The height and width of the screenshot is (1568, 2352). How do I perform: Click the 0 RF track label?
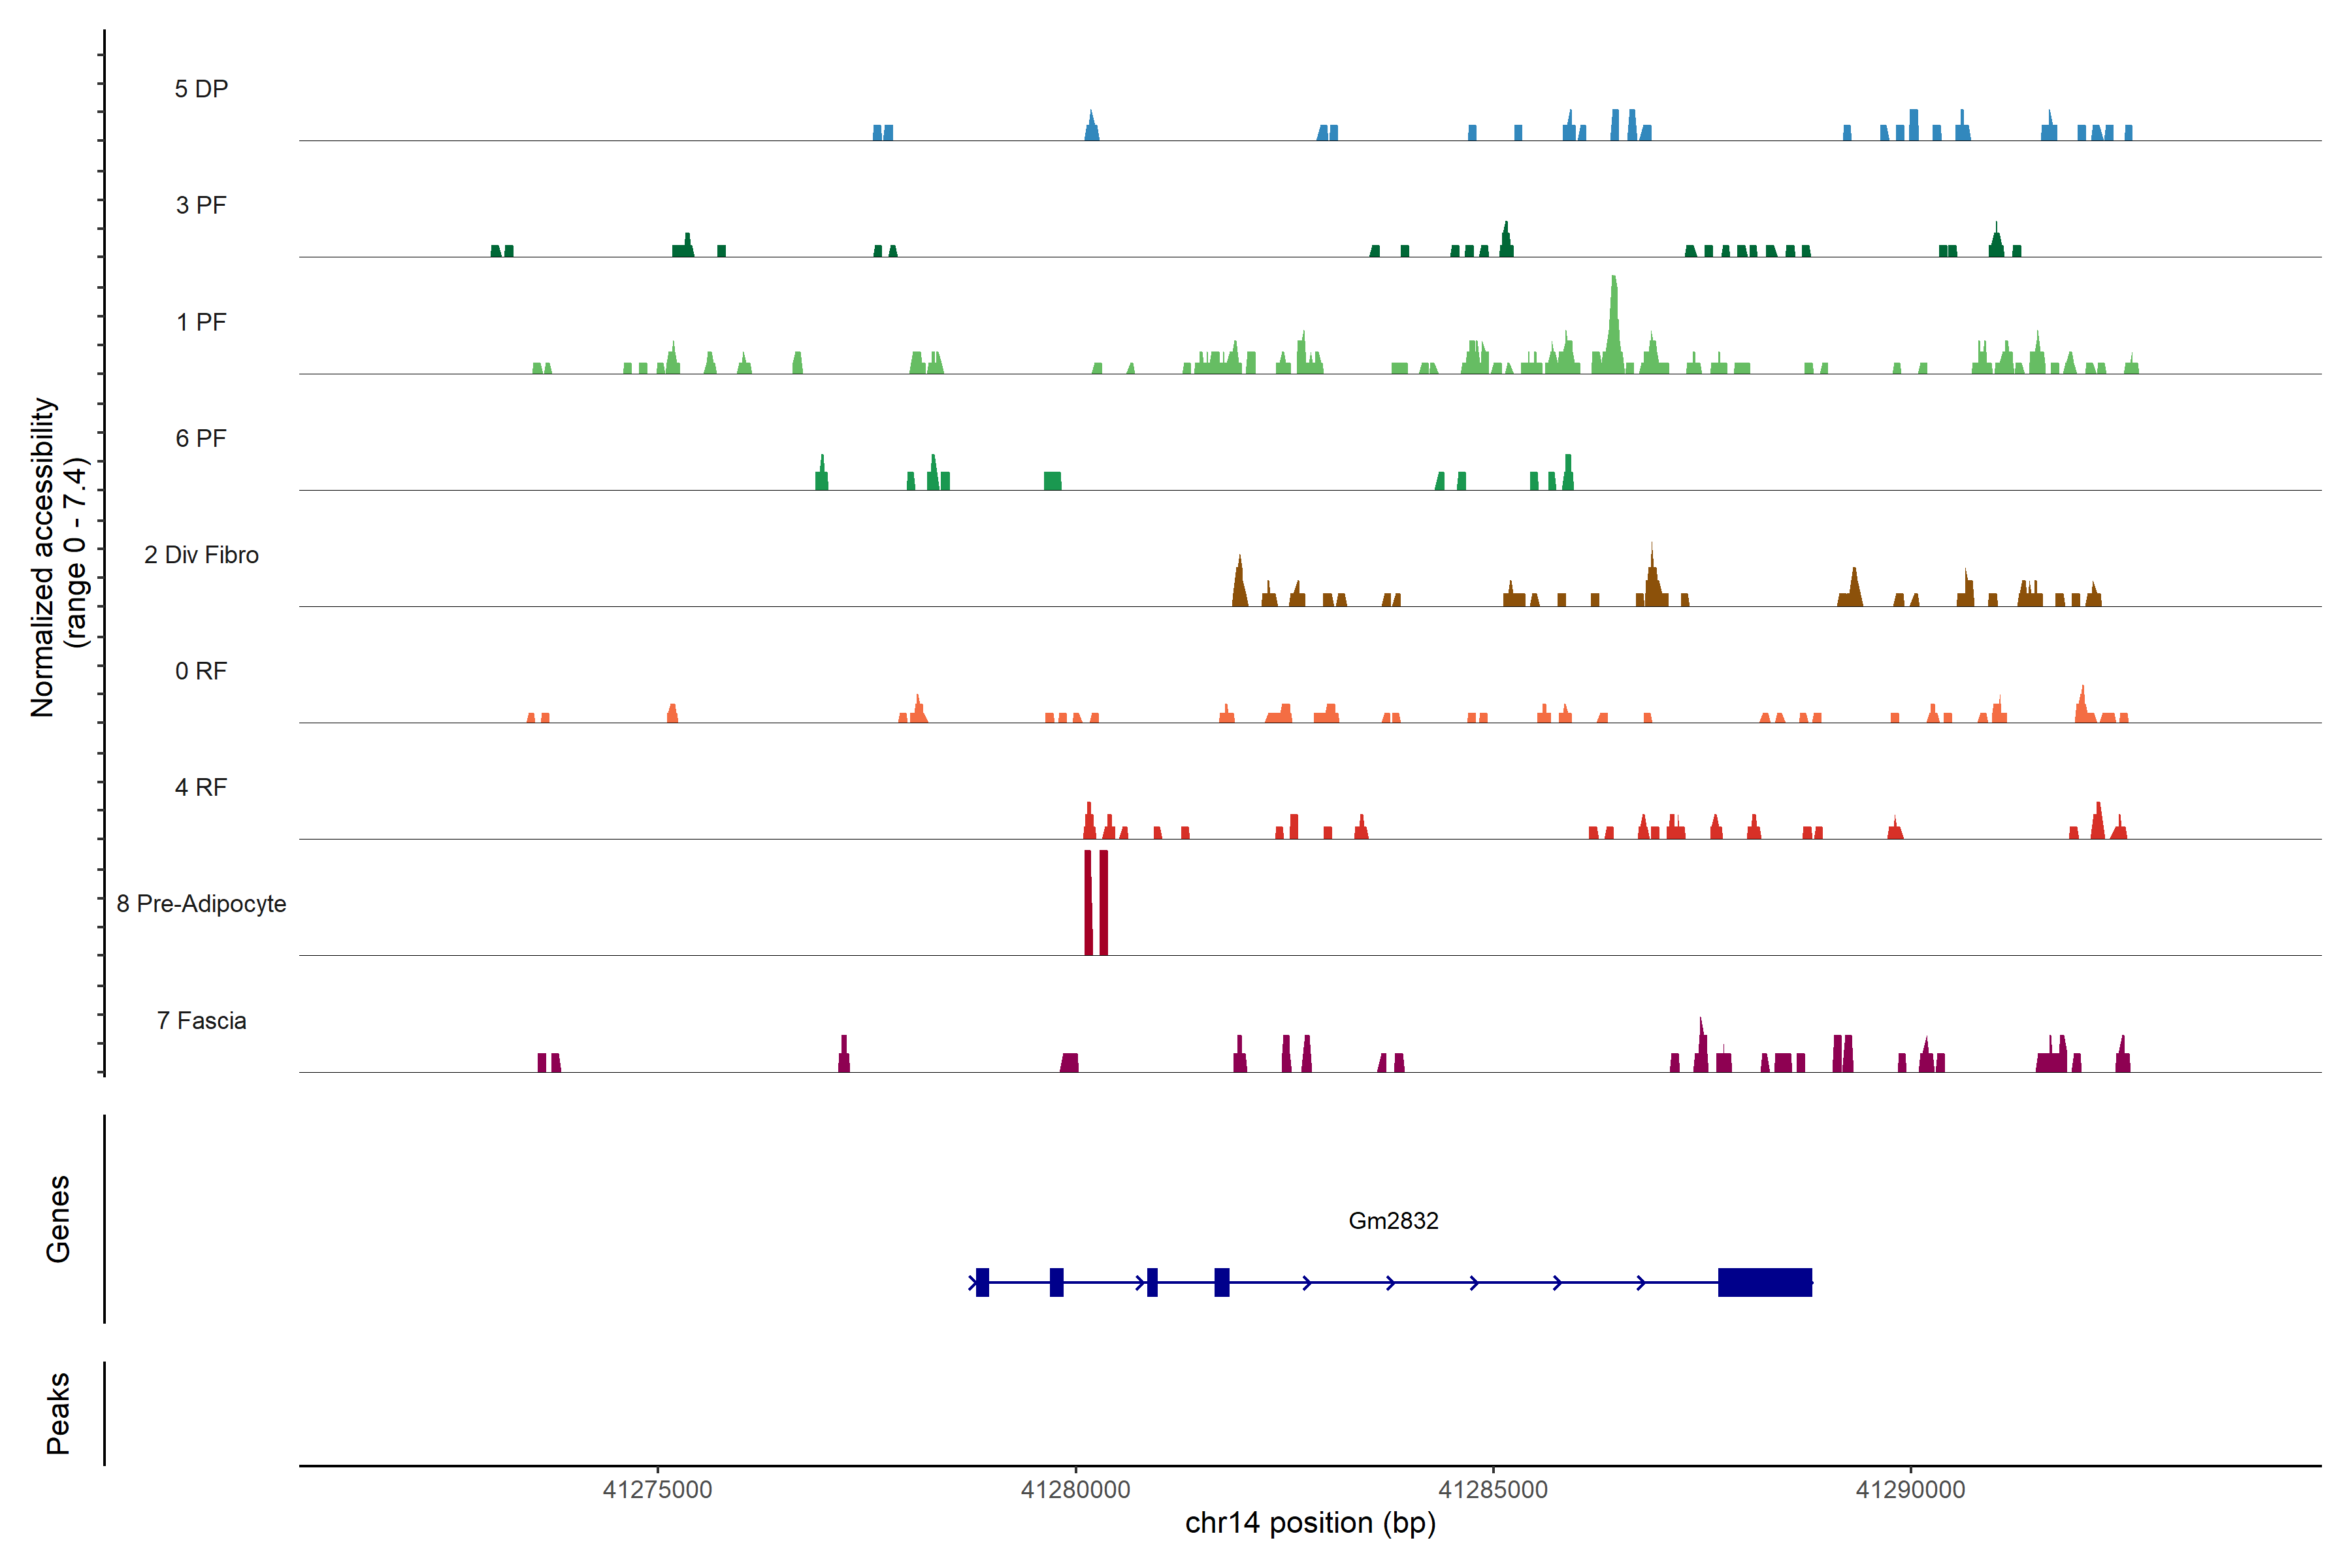201,671
